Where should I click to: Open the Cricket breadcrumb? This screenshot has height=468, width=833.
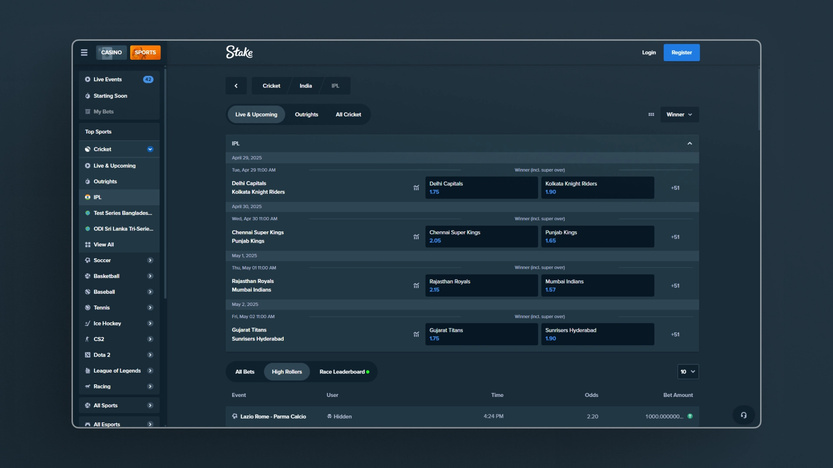(271, 86)
